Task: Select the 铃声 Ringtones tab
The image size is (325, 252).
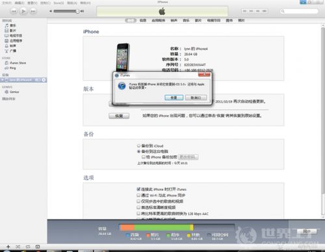Action: point(174,20)
